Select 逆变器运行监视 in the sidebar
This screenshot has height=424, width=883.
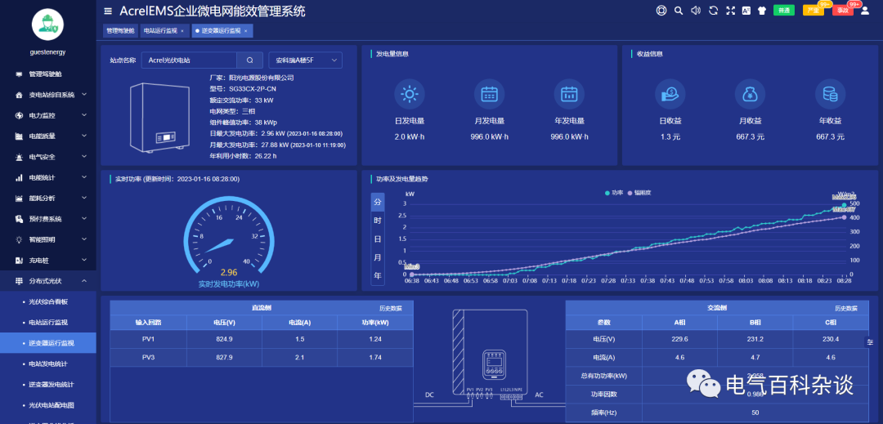[x=48, y=343]
